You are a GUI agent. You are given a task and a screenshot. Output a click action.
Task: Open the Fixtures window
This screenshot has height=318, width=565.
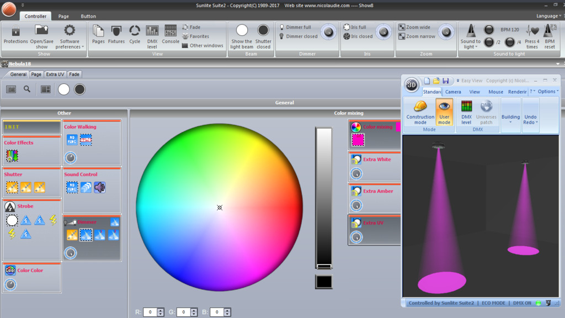[116, 35]
